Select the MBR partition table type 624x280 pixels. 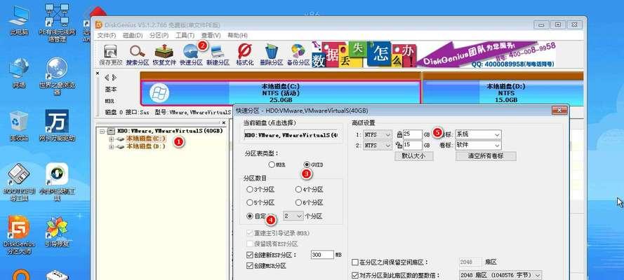point(272,164)
